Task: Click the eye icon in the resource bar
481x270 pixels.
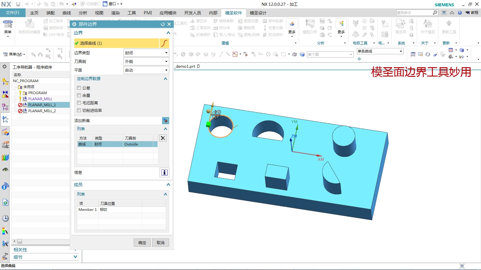Action: click(5, 170)
